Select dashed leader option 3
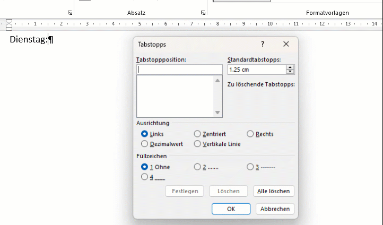 click(250, 167)
